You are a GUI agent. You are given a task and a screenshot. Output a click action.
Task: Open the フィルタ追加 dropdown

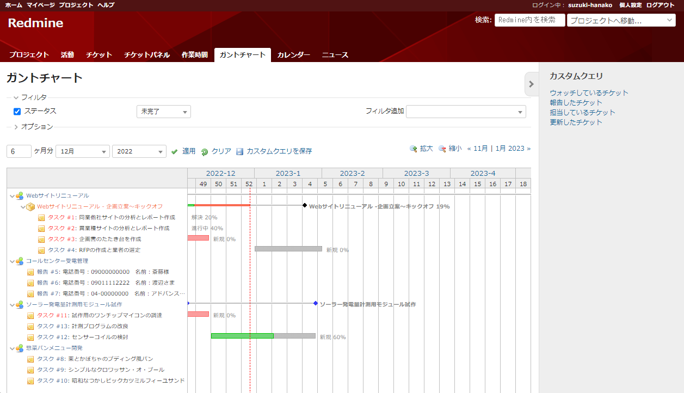(x=466, y=112)
